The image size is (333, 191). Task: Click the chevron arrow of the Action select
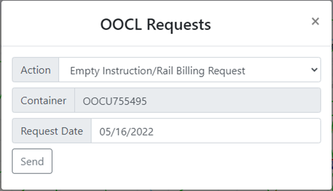coord(314,70)
